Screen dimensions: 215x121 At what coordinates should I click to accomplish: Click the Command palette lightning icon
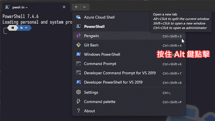79,102
